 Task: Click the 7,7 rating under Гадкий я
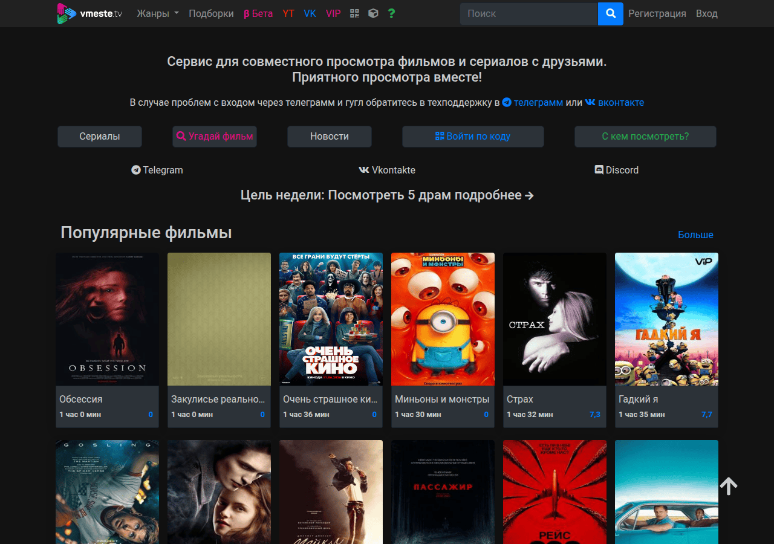[x=707, y=415]
